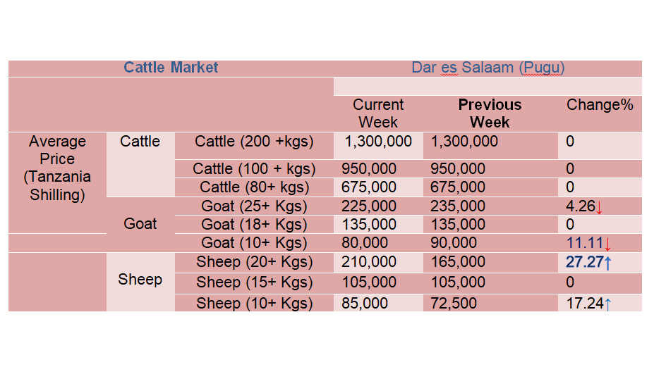This screenshot has width=654, height=367.
Task: Click the Goat (25+ Kgs) row label
Action: point(254,206)
